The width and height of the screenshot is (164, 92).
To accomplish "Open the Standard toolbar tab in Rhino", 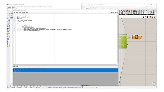I will click(x=9, y=12).
